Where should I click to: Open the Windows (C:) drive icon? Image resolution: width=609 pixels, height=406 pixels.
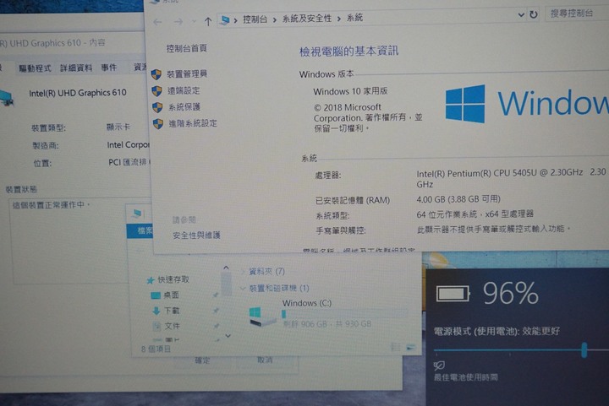[261, 317]
